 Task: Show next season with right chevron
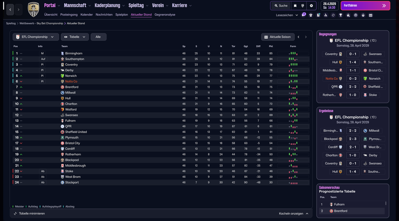click(306, 37)
